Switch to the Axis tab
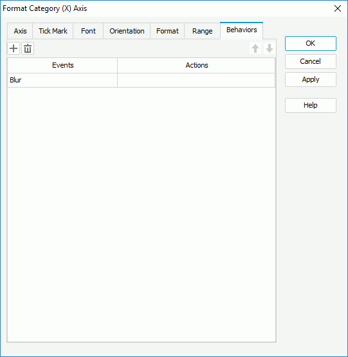 [x=20, y=31]
